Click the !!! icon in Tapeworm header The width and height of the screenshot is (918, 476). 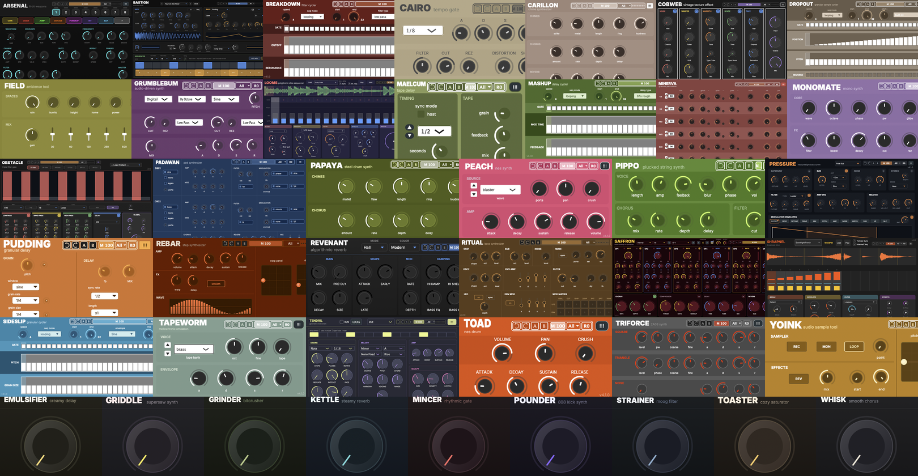click(299, 325)
